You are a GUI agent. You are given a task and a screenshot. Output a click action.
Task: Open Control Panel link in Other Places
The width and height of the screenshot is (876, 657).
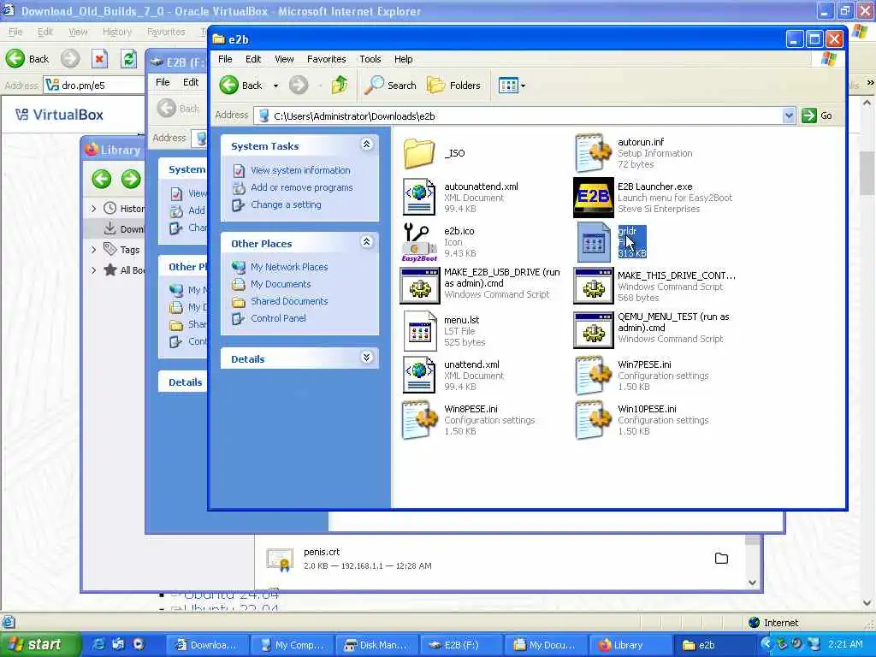tap(278, 318)
